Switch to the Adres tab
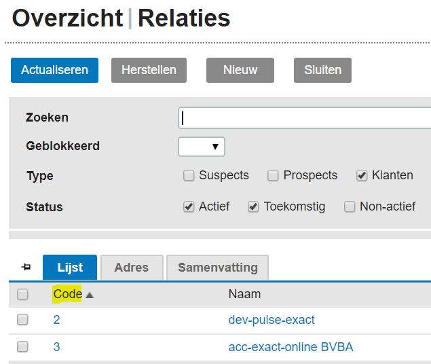Image resolution: width=431 pixels, height=364 pixels. pyautogui.click(x=132, y=268)
